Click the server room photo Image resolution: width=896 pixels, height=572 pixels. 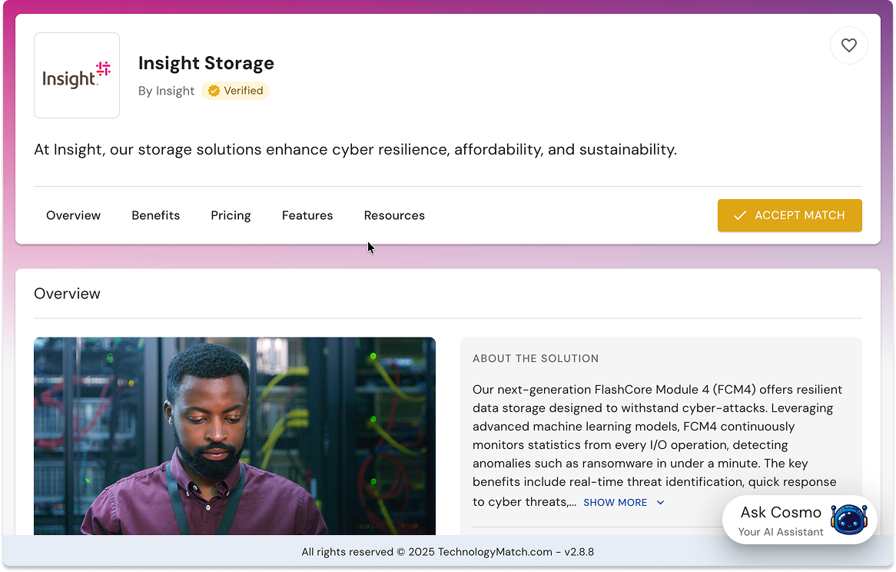click(x=235, y=436)
